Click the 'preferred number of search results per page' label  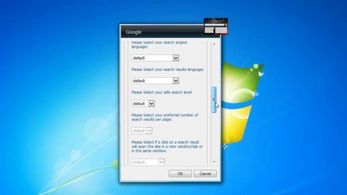(x=165, y=117)
